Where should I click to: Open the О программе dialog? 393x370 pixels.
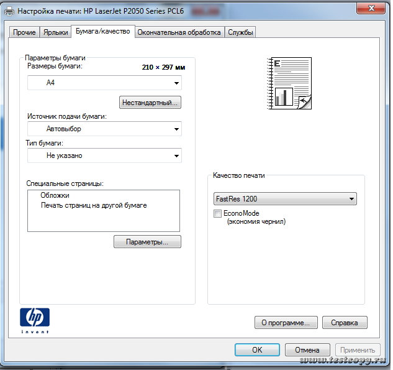[x=286, y=323]
